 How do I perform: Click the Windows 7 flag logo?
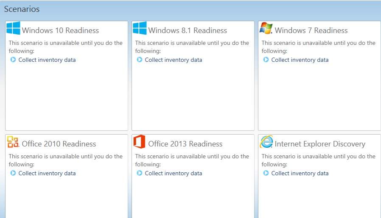pyautogui.click(x=266, y=28)
